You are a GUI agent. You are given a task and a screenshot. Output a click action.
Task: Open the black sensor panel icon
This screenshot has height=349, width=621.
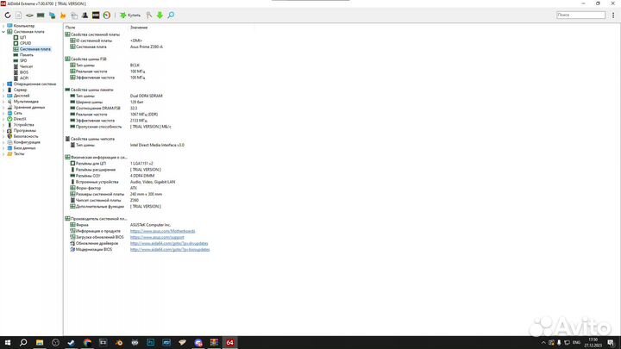pos(96,15)
